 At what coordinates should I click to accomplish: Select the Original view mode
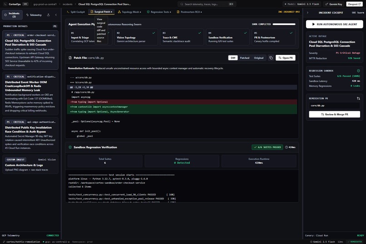(259, 58)
